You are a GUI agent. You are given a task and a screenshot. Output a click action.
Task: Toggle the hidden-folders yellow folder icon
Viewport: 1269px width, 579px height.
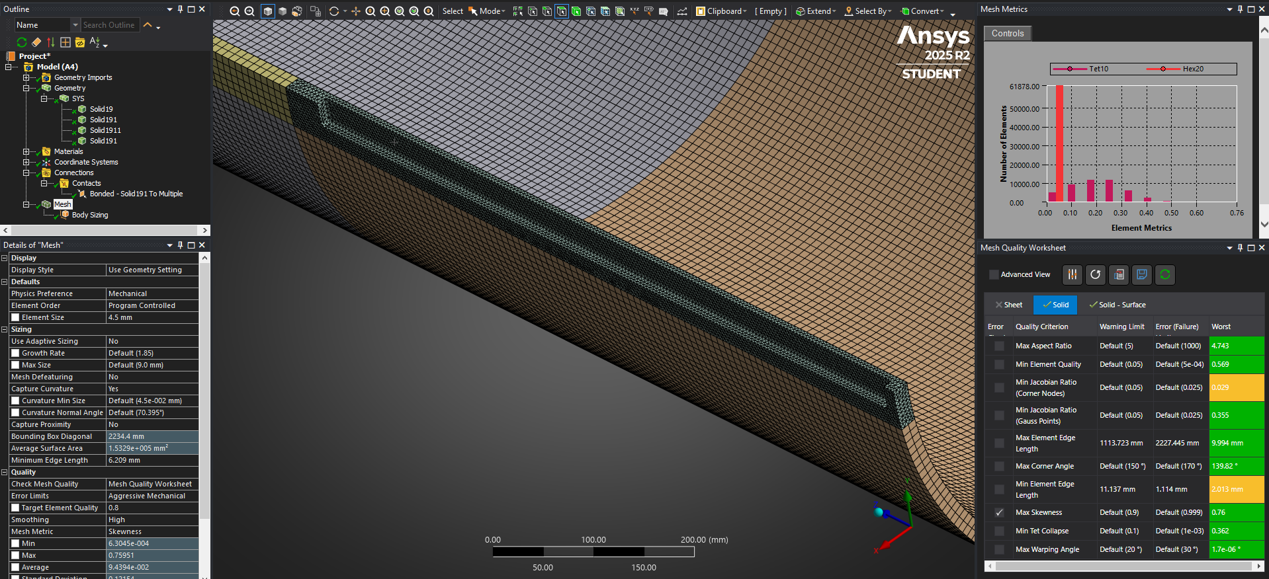click(x=80, y=42)
